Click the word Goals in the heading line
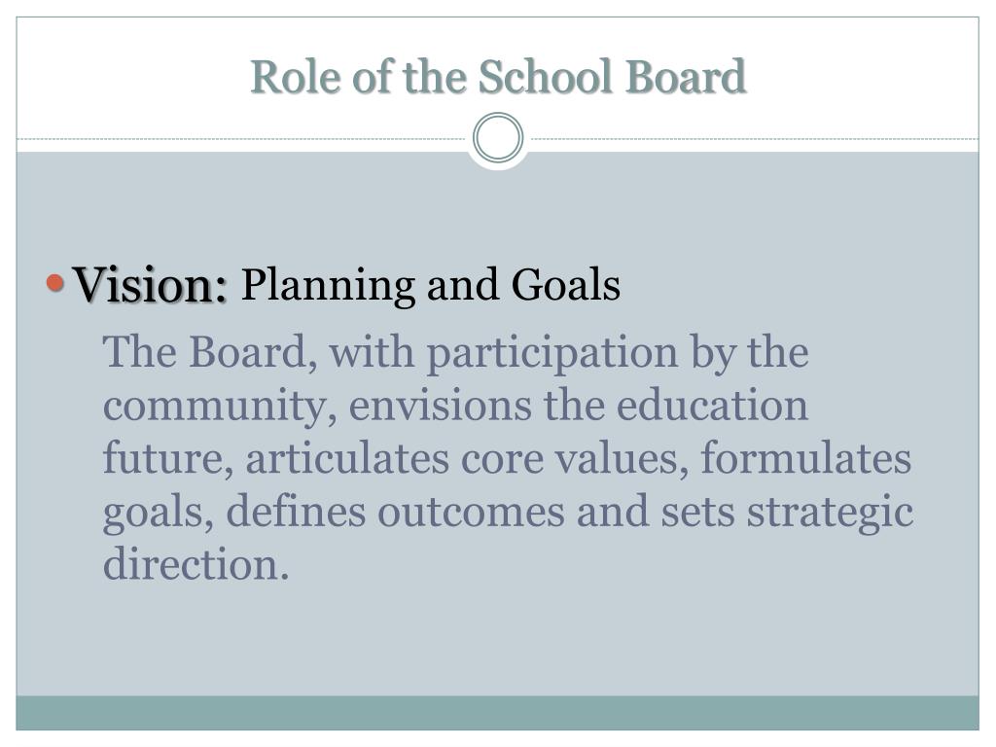Screen dimensions: 996x747 [x=565, y=285]
